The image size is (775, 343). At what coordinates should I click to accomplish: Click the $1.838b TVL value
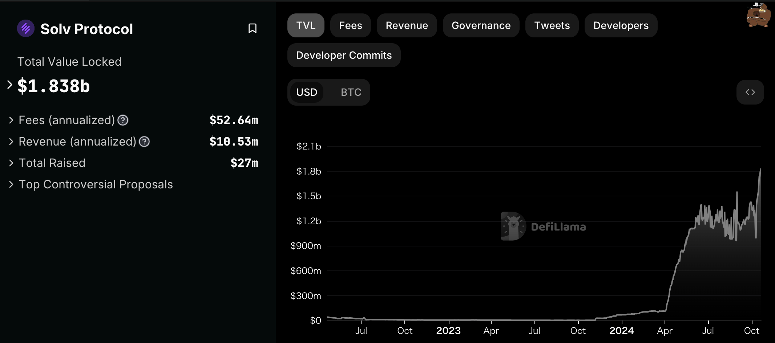[x=54, y=86]
